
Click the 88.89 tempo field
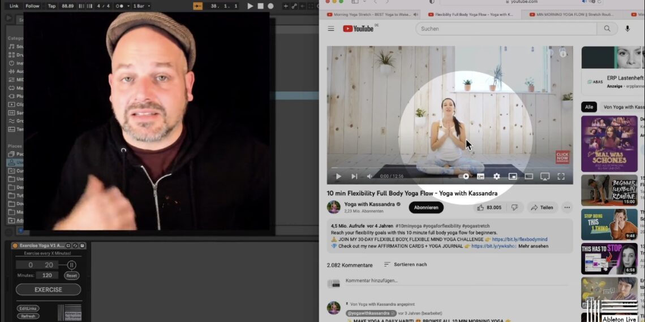coord(67,6)
